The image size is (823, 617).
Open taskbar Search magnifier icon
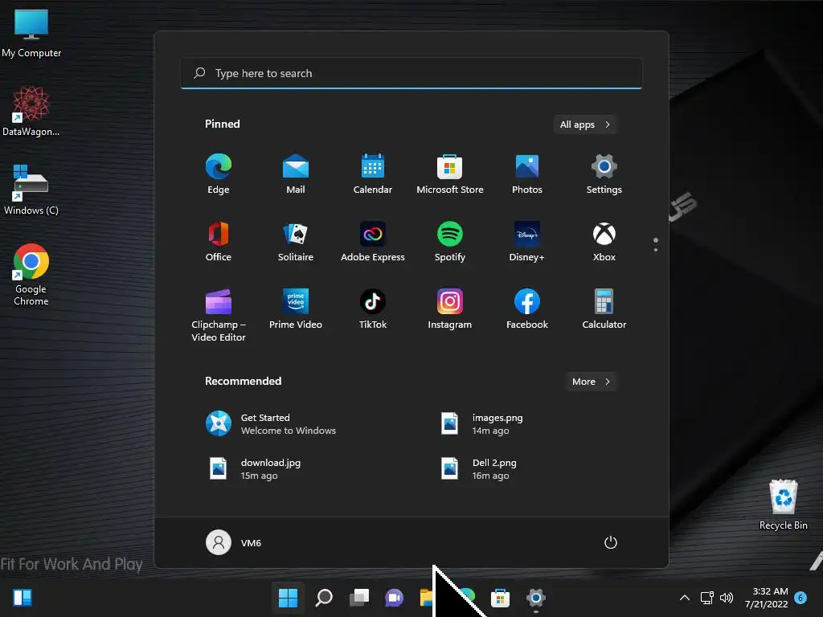pyautogui.click(x=323, y=598)
